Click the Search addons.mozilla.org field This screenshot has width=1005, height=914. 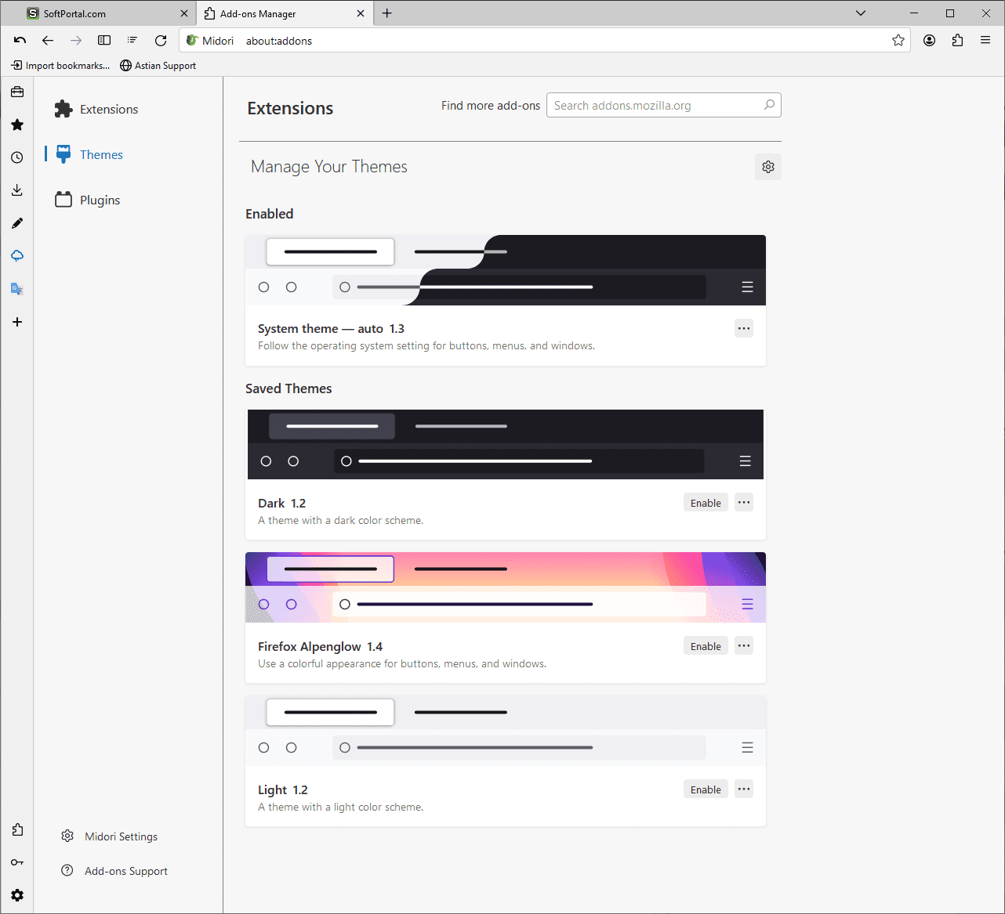(x=664, y=105)
